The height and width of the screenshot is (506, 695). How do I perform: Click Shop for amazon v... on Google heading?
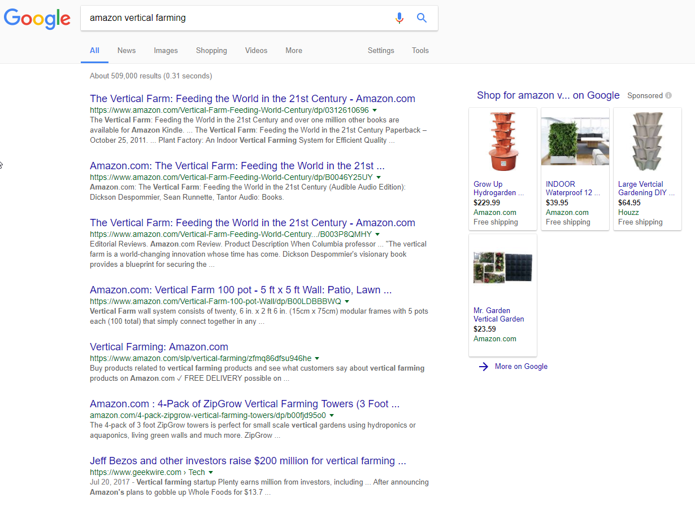[x=548, y=95]
